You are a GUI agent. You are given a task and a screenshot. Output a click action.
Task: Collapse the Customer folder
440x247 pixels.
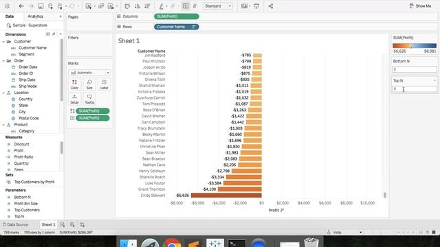[3, 41]
